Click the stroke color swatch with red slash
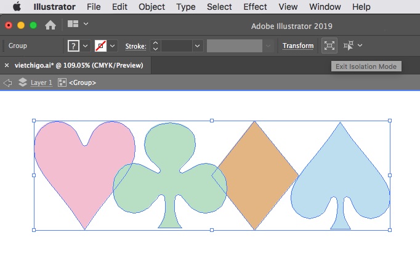The width and height of the screenshot is (420, 267). [101, 46]
